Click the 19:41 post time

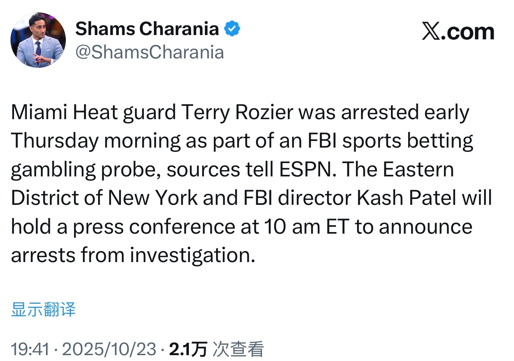click(x=30, y=349)
